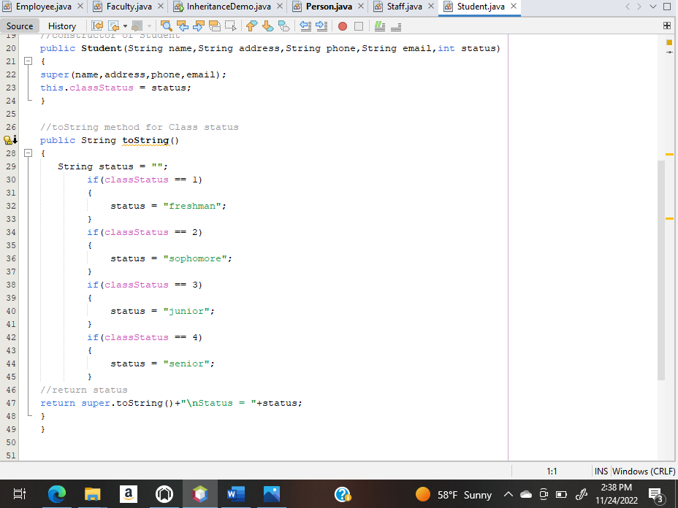Open File Explorer from the taskbar
The height and width of the screenshot is (508, 678).
(x=93, y=493)
